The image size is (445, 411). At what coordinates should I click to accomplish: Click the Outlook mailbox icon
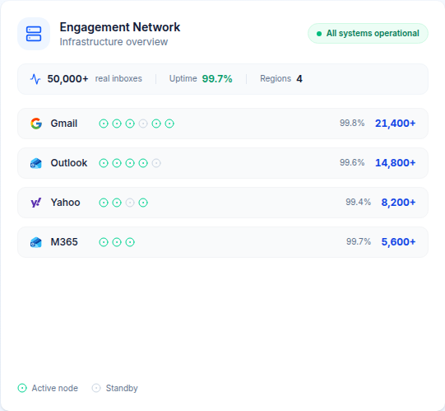[36, 163]
